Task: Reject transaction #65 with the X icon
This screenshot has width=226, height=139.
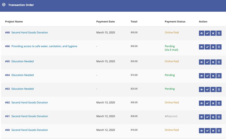Action: [x=213, y=62]
